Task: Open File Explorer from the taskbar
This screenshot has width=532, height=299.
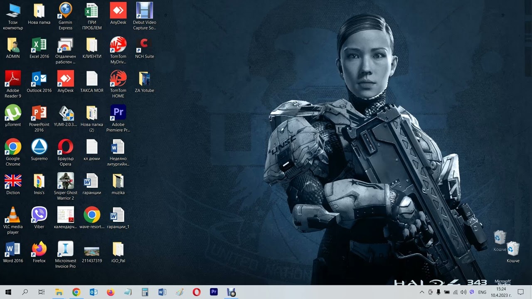Action: point(59,292)
